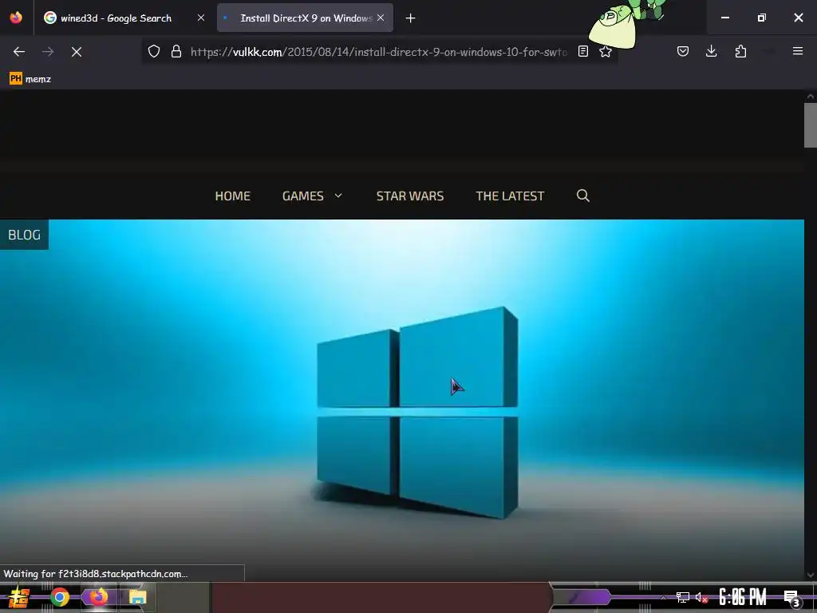The width and height of the screenshot is (817, 613).
Task: Launch Google Chrome from taskbar
Action: pos(60,597)
